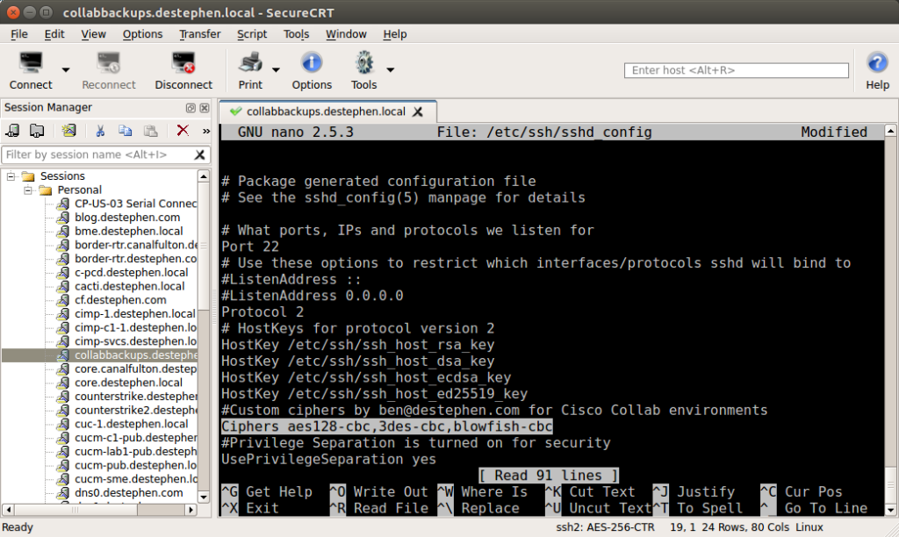The image size is (899, 537).
Task: Clear the session name filter
Action: pos(199,154)
